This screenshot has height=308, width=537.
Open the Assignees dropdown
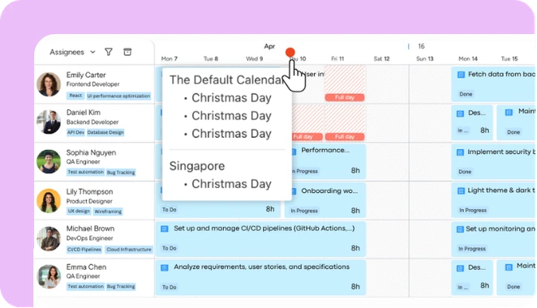(72, 52)
